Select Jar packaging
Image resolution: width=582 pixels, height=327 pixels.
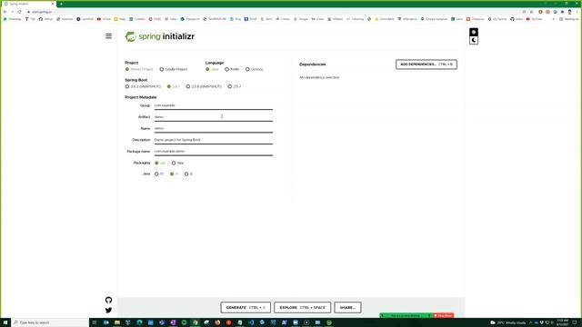pos(160,163)
